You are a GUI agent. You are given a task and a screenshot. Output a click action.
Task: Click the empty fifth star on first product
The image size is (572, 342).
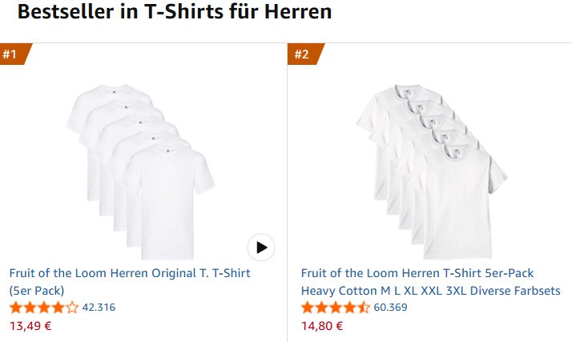pos(72,308)
